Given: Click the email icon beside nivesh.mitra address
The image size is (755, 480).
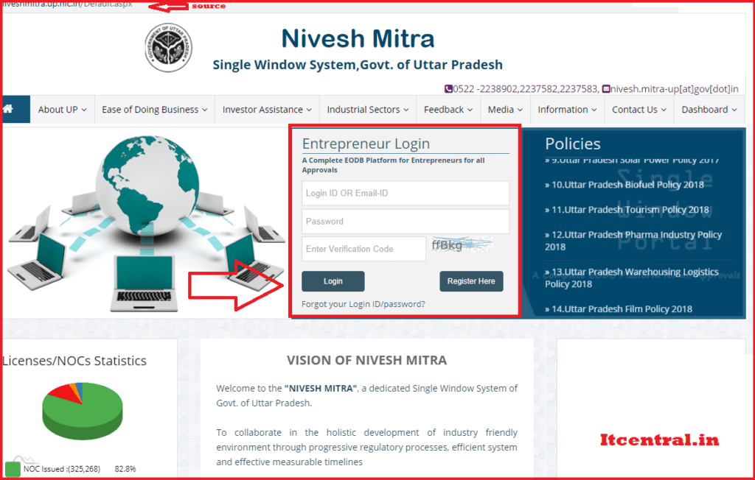Looking at the screenshot, I should point(606,89).
